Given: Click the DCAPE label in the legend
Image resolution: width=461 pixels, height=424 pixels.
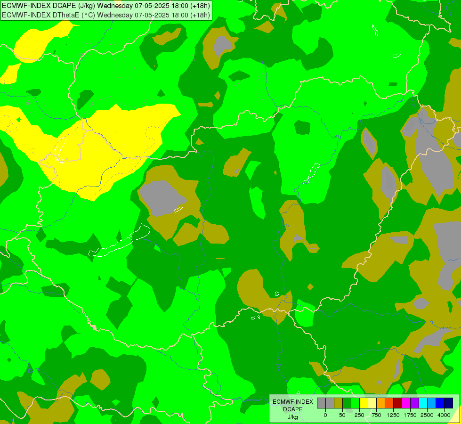Looking at the screenshot, I should pyautogui.click(x=293, y=409).
